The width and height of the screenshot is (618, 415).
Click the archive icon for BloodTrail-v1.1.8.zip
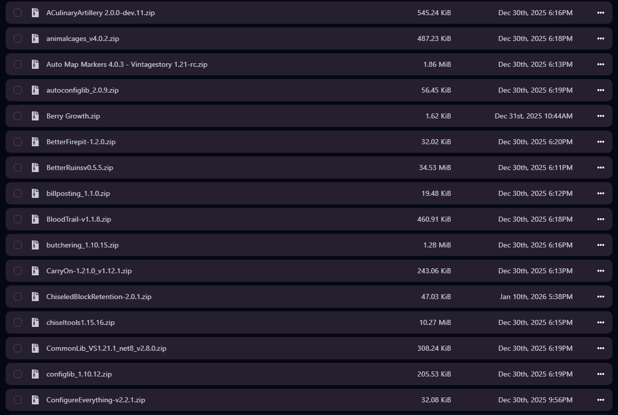(x=35, y=219)
